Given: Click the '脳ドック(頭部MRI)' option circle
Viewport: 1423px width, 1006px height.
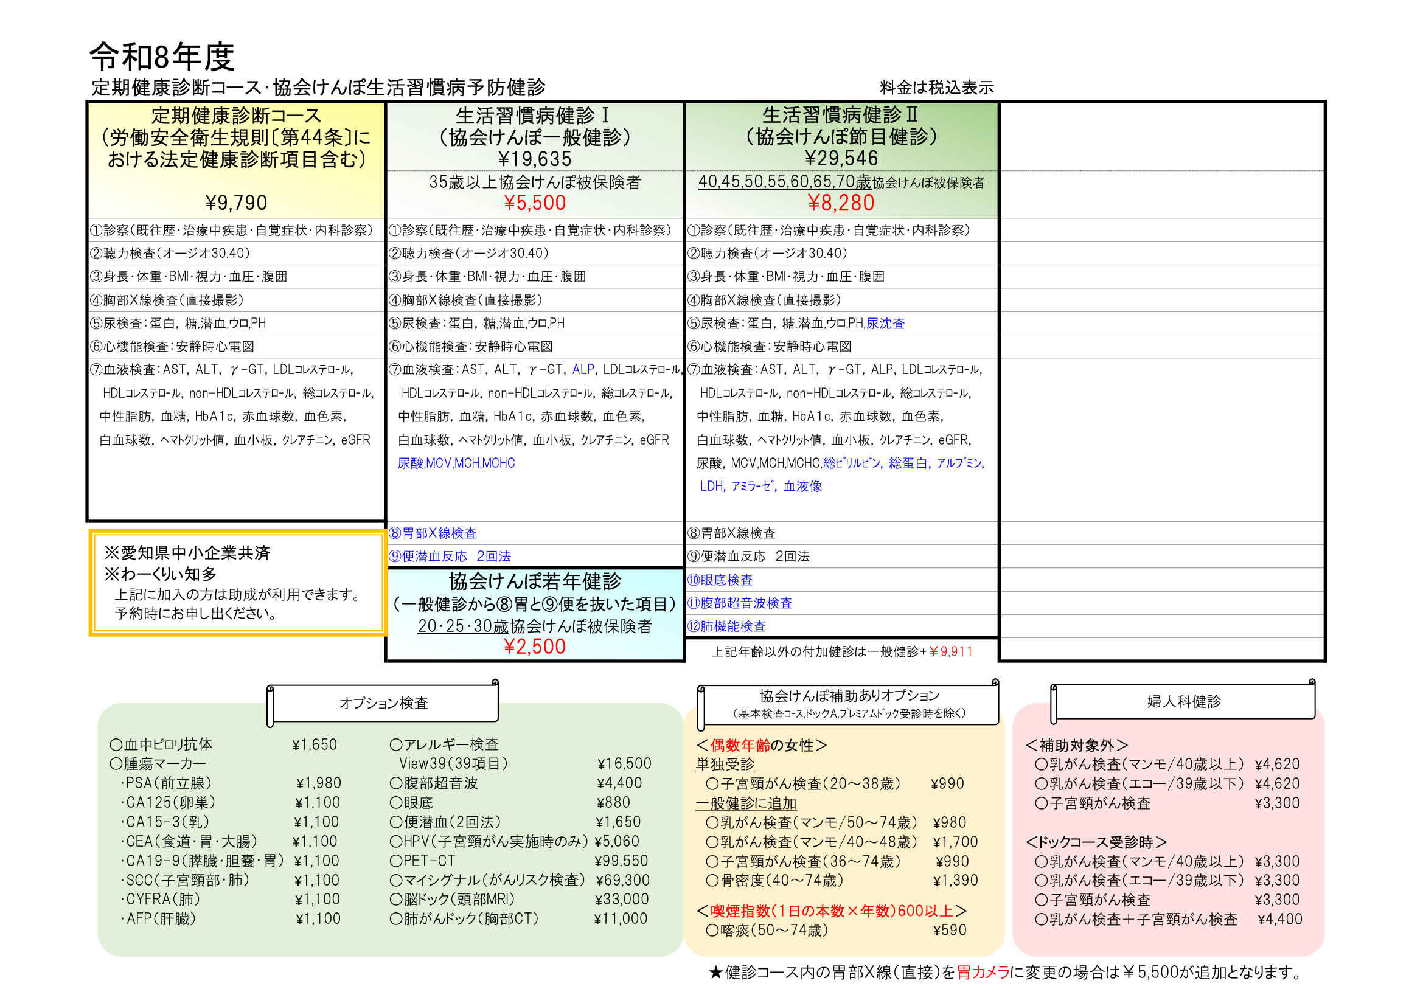Looking at the screenshot, I should pos(396,900).
